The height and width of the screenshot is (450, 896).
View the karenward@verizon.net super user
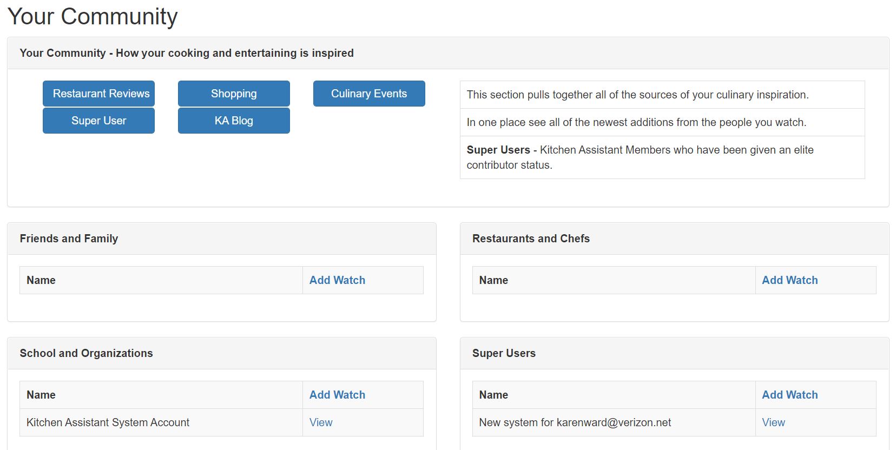coord(773,422)
